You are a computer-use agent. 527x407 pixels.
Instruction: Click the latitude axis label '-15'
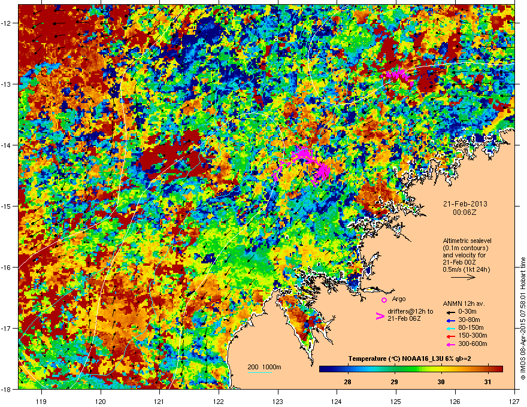[x=6, y=206]
